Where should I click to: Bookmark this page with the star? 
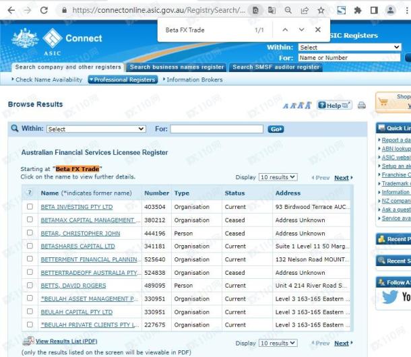click(321, 11)
